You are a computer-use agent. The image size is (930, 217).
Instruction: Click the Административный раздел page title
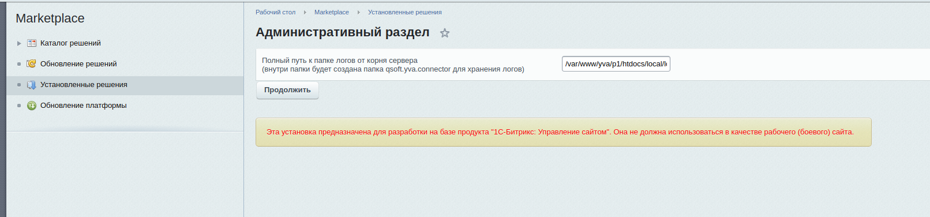point(343,32)
